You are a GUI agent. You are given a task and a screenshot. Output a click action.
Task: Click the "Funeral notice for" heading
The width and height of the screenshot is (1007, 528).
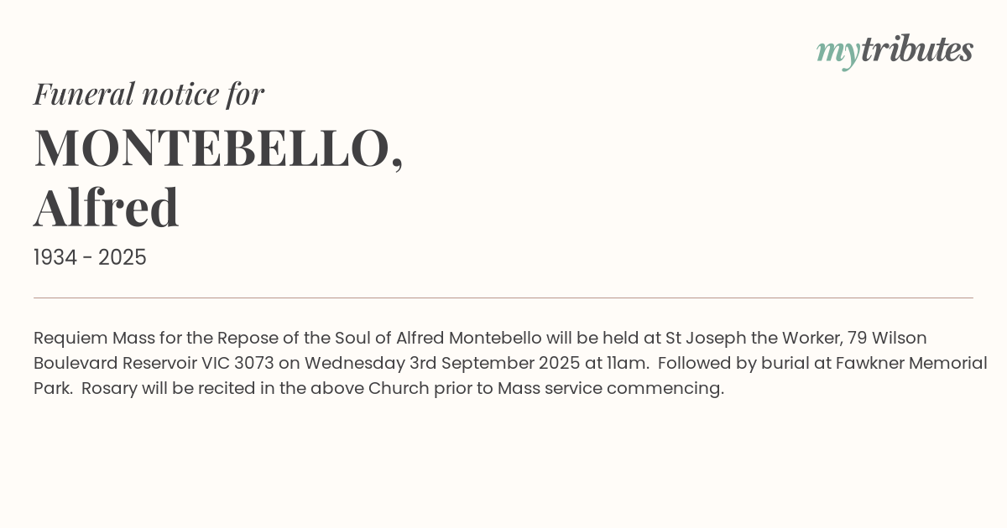[x=149, y=94]
